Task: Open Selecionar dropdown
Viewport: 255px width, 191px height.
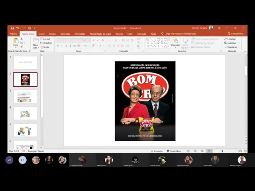Action: click(231, 47)
